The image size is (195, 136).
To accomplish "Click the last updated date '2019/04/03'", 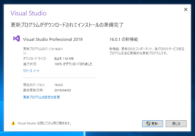I will pos(62,90).
